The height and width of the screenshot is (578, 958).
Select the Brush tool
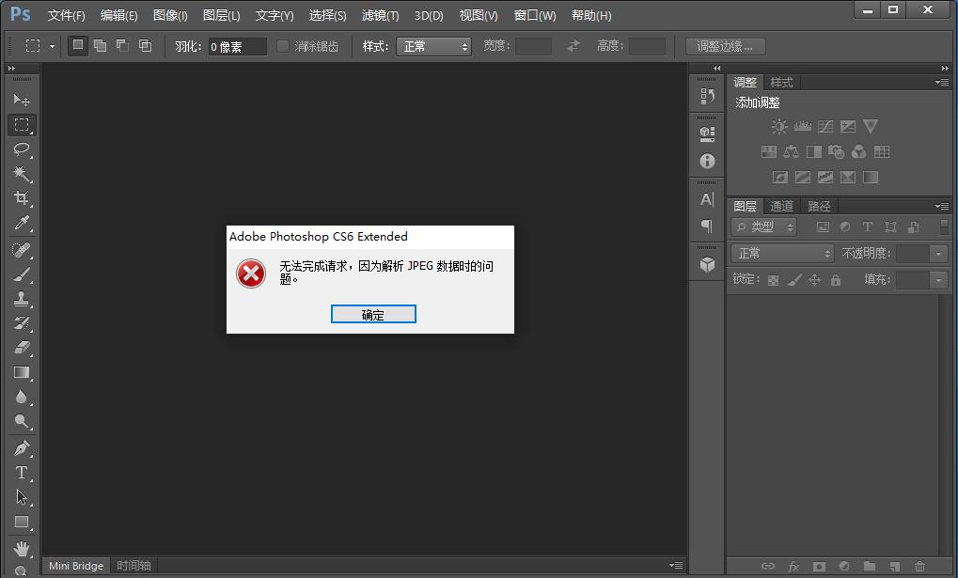pyautogui.click(x=22, y=273)
